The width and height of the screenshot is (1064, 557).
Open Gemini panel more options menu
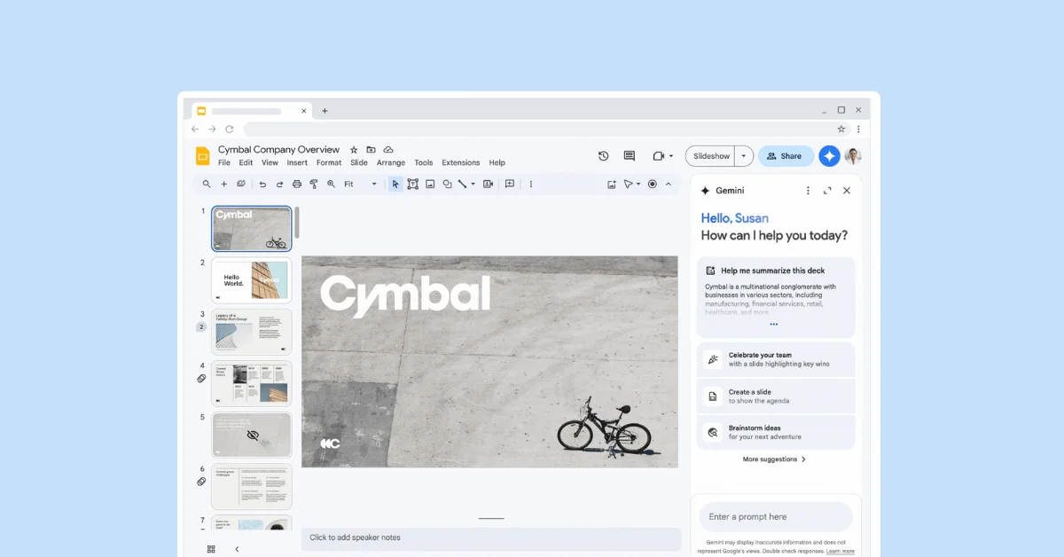click(x=808, y=191)
